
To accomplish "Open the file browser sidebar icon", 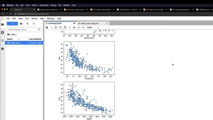I will pyautogui.click(x=2, y=24).
